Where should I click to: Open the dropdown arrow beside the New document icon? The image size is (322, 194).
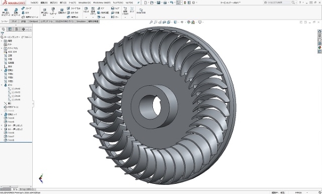149,3
